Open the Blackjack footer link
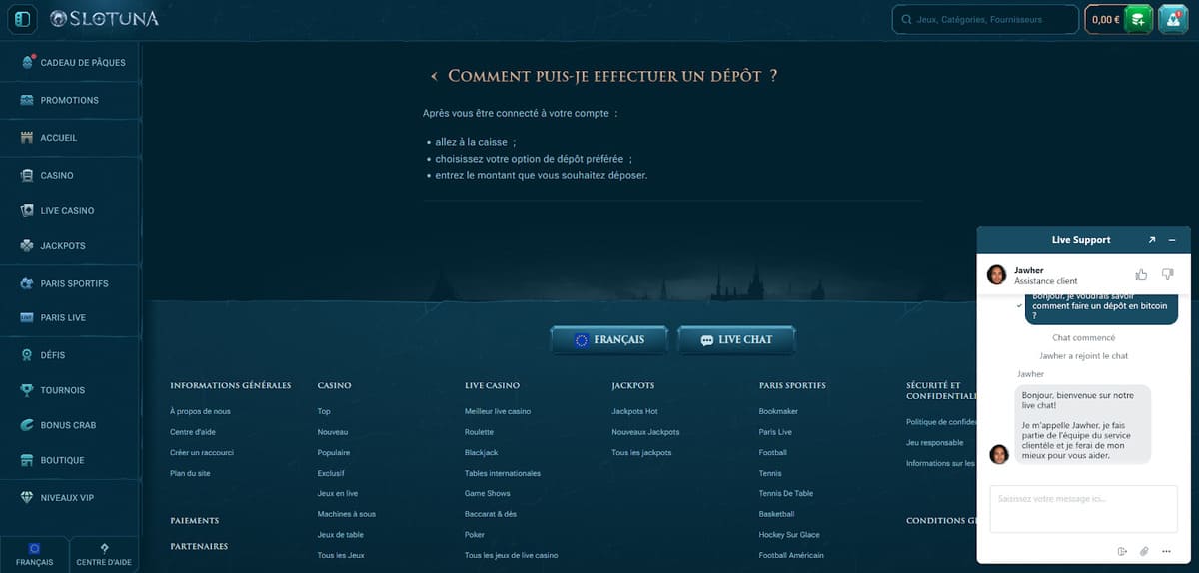 click(x=481, y=453)
